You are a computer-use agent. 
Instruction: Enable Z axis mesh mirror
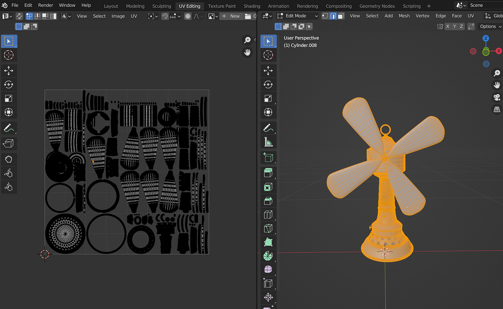(x=461, y=26)
